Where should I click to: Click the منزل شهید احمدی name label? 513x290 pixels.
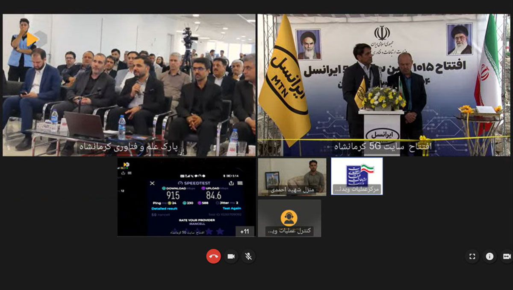point(293,190)
